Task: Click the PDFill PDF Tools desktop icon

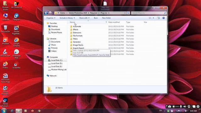Action: (5, 78)
